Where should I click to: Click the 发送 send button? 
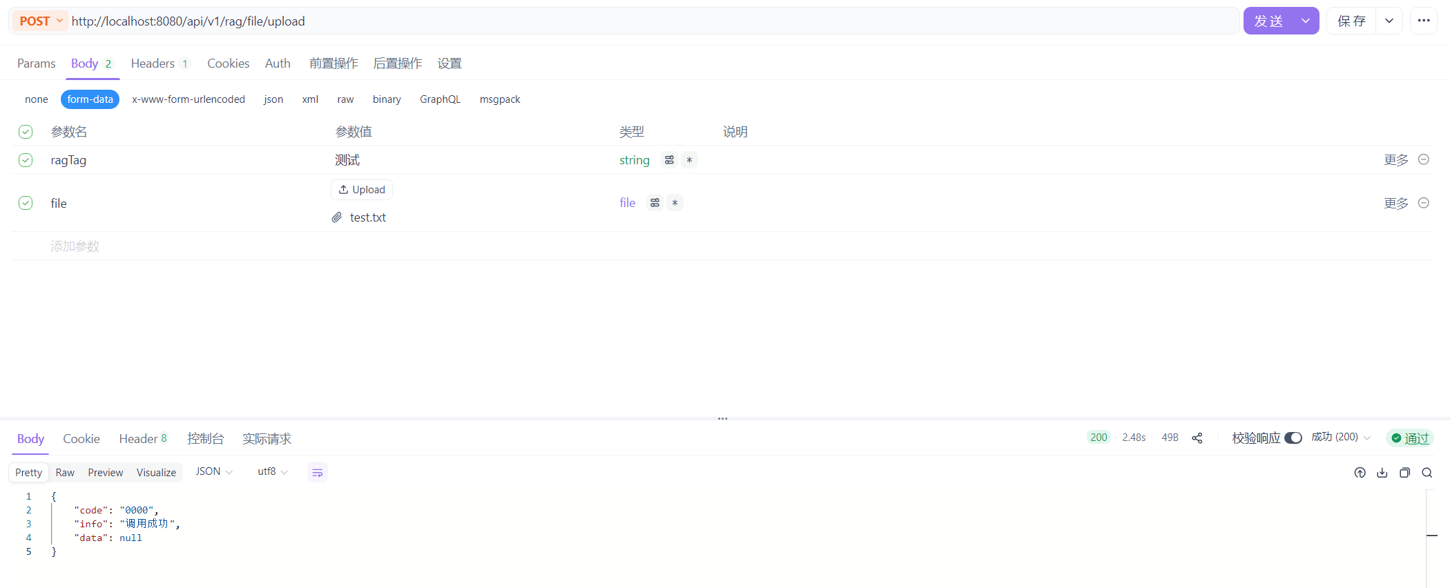coord(1268,21)
